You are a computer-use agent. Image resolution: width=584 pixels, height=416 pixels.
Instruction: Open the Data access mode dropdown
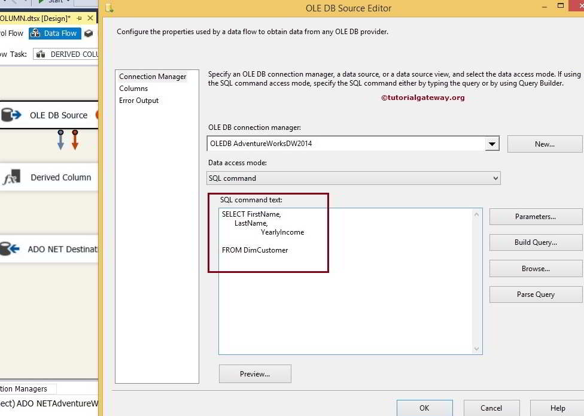pos(494,178)
